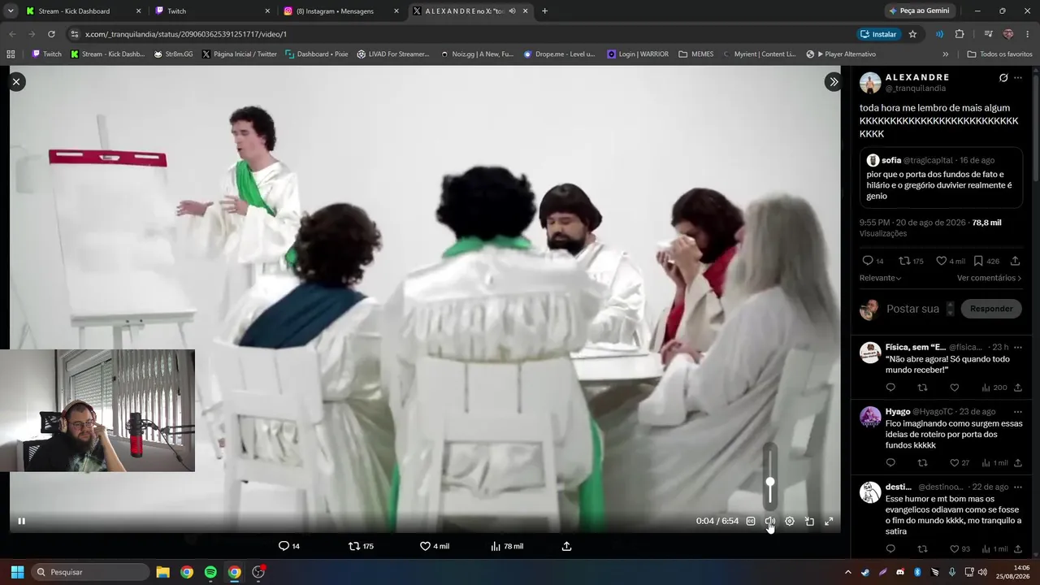Switch to the Twitch browser tab

pos(213,11)
